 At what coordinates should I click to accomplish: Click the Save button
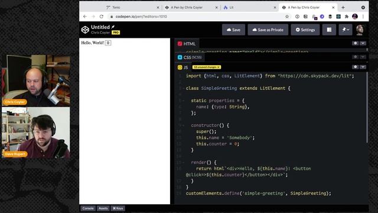click(233, 30)
